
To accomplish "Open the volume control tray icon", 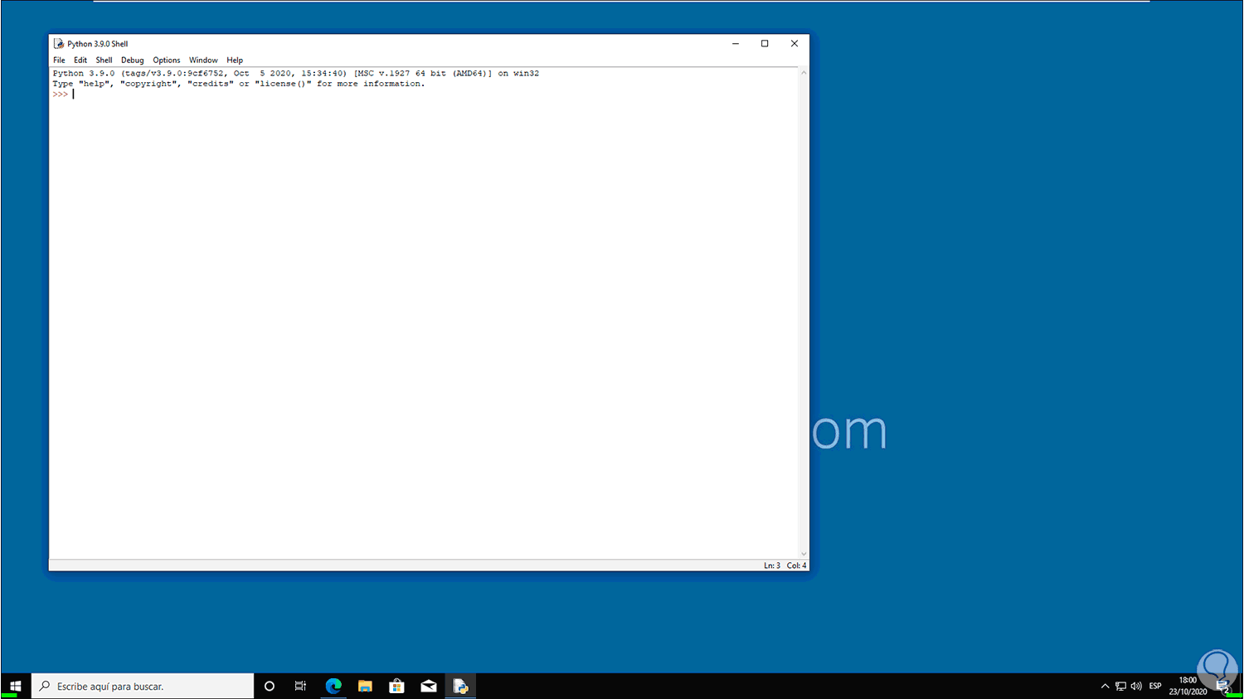I will (x=1136, y=686).
